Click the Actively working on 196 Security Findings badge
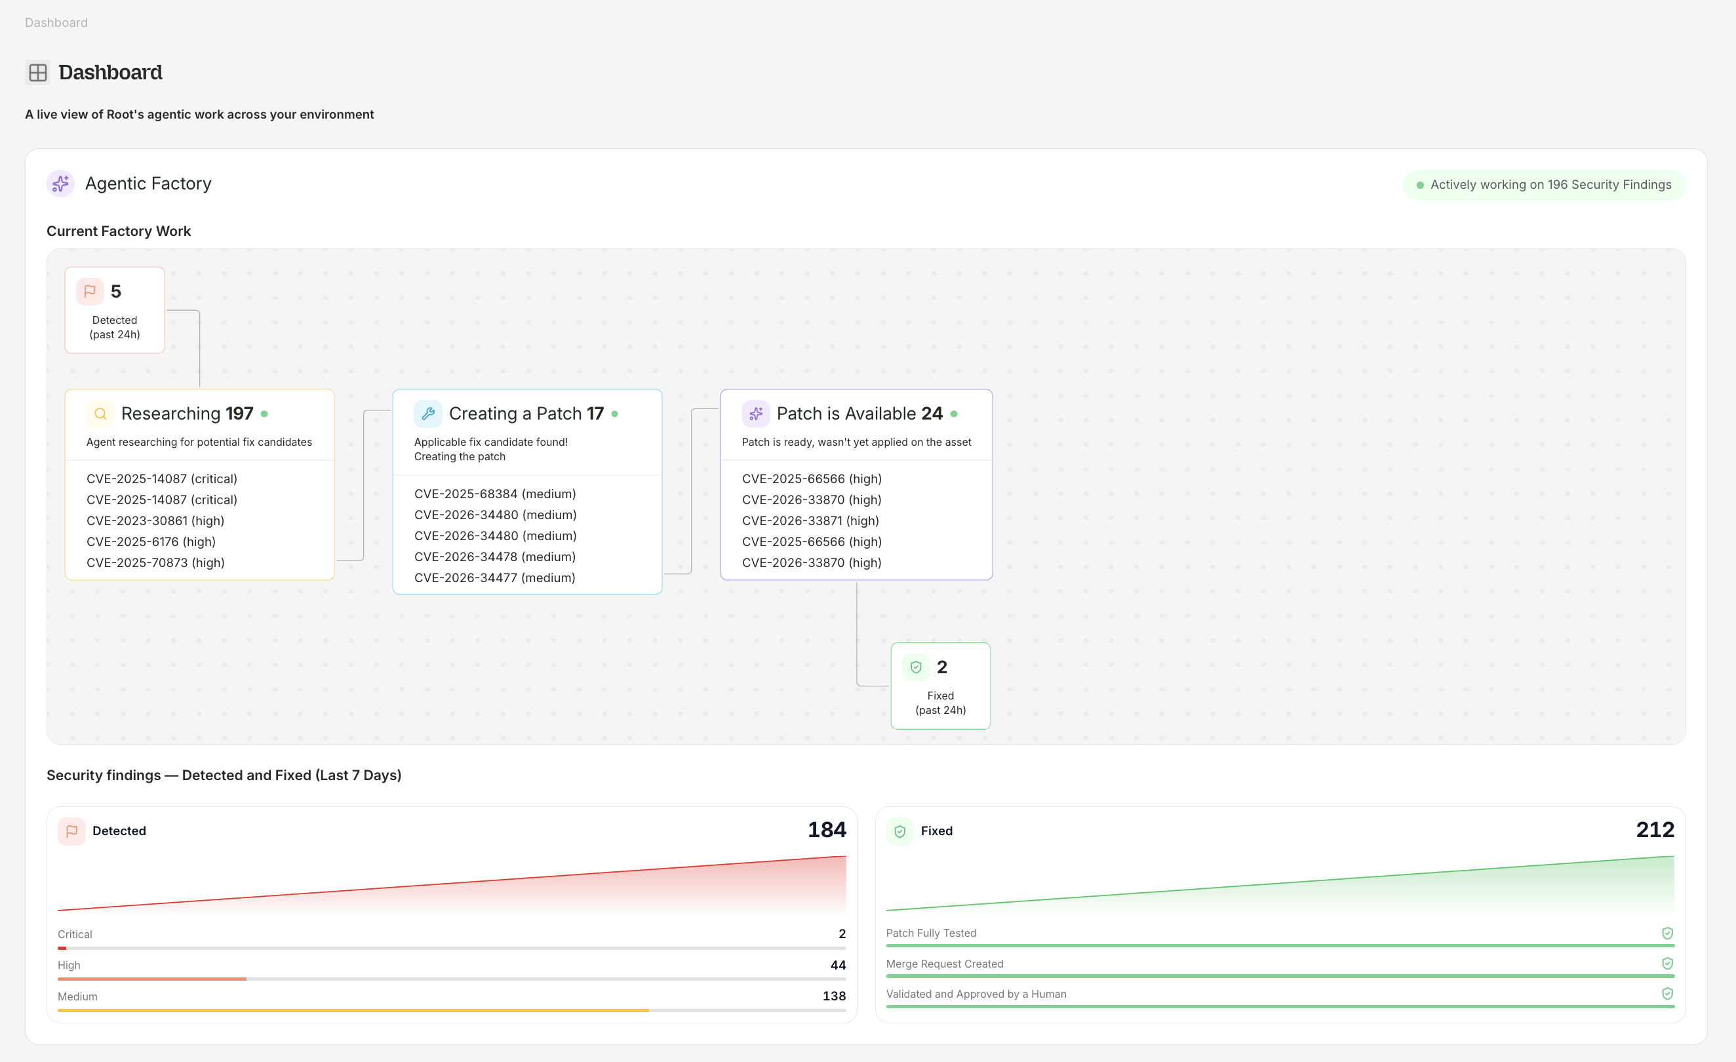The width and height of the screenshot is (1736, 1062). pos(1545,185)
